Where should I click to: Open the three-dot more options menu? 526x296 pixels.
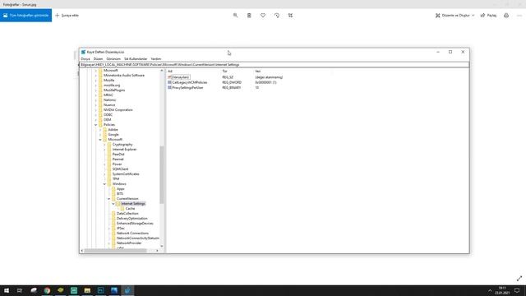[x=519, y=16]
